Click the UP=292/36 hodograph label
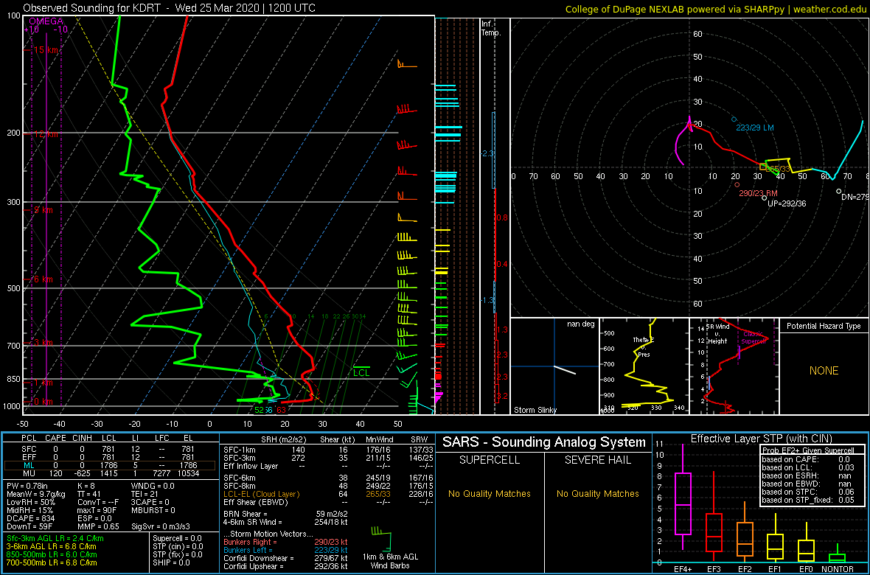Screen dimensions: 870x575 (x=786, y=203)
